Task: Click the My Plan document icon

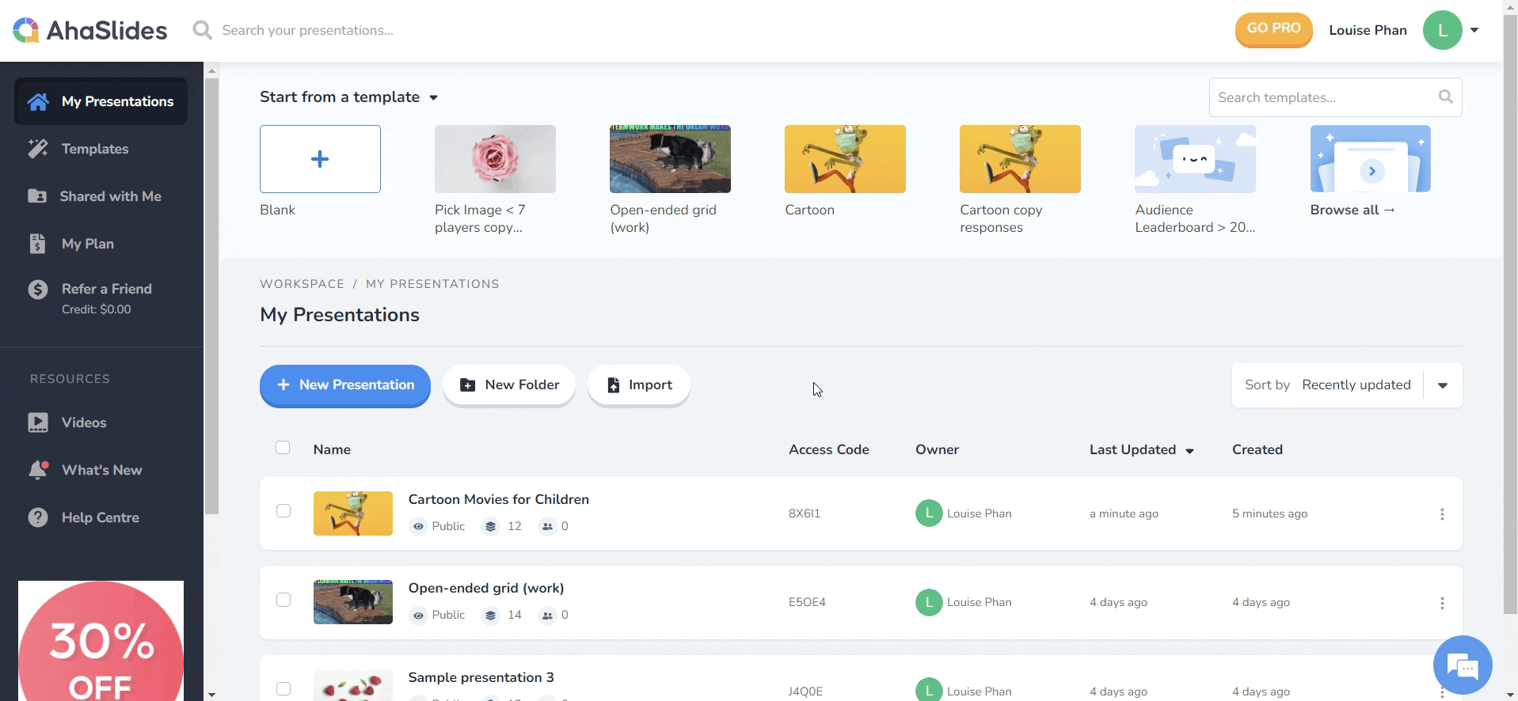Action: click(x=37, y=244)
